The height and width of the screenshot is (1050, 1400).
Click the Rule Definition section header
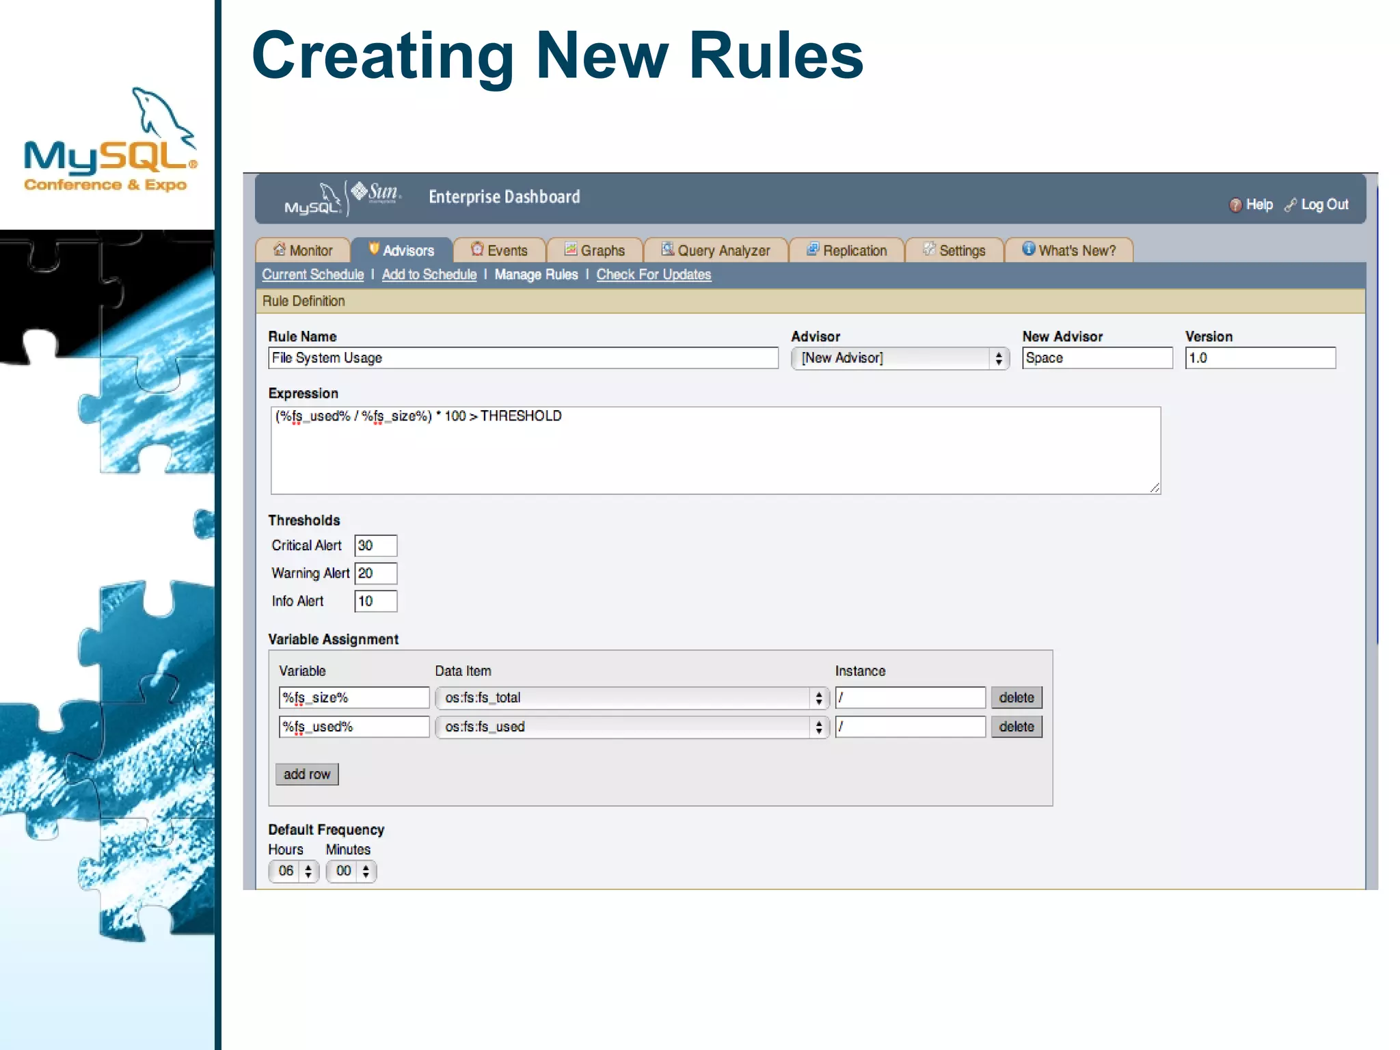(x=810, y=301)
